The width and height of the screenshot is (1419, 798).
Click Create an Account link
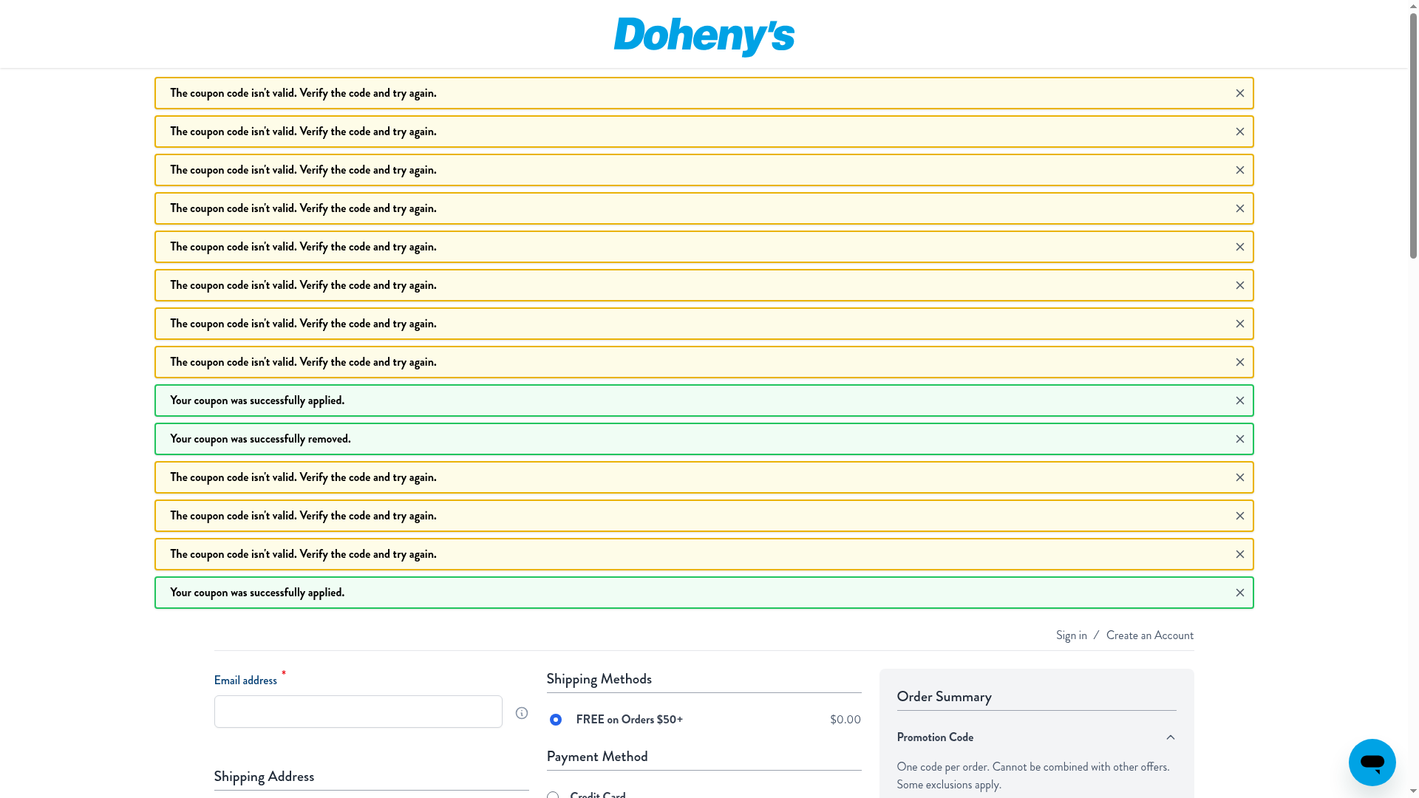[x=1149, y=635]
